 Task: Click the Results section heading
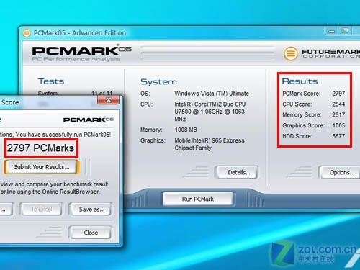(x=300, y=81)
